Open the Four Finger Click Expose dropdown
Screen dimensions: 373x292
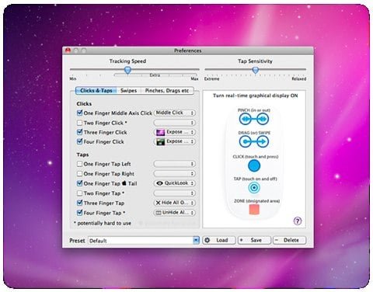pyautogui.click(x=175, y=142)
